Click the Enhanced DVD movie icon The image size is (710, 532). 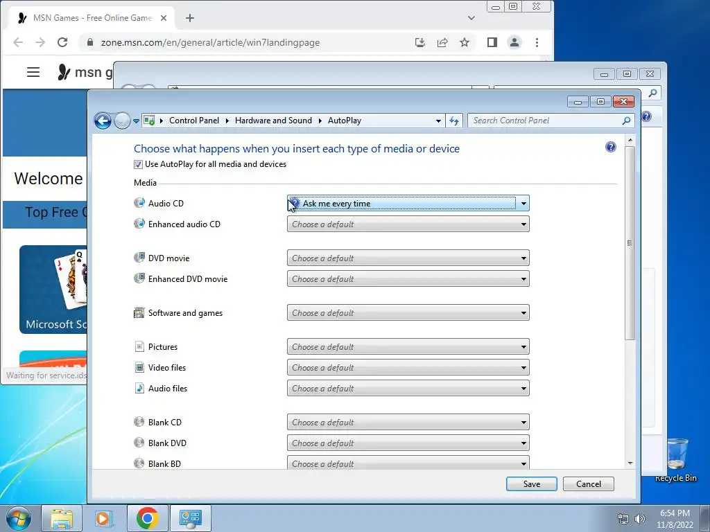point(139,278)
